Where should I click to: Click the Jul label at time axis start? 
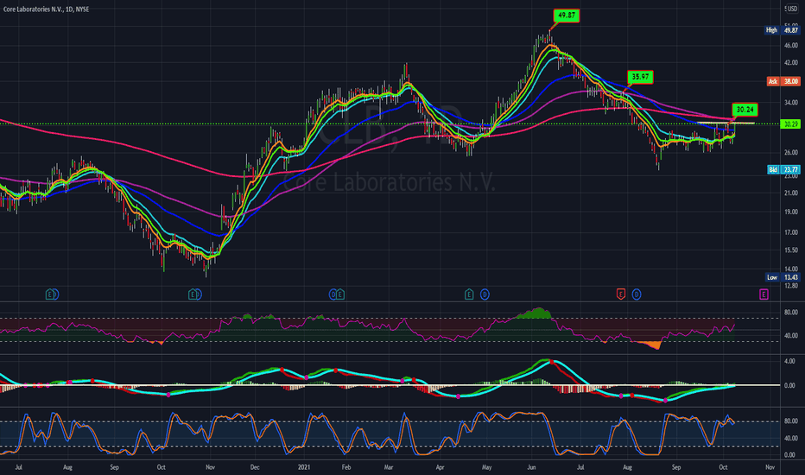click(x=18, y=467)
